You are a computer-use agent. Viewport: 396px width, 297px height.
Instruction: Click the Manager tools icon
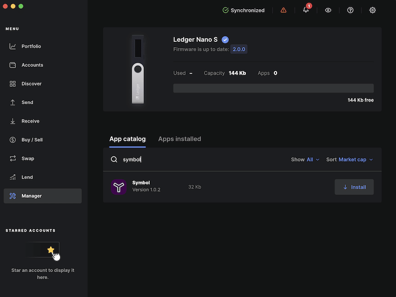click(x=13, y=196)
